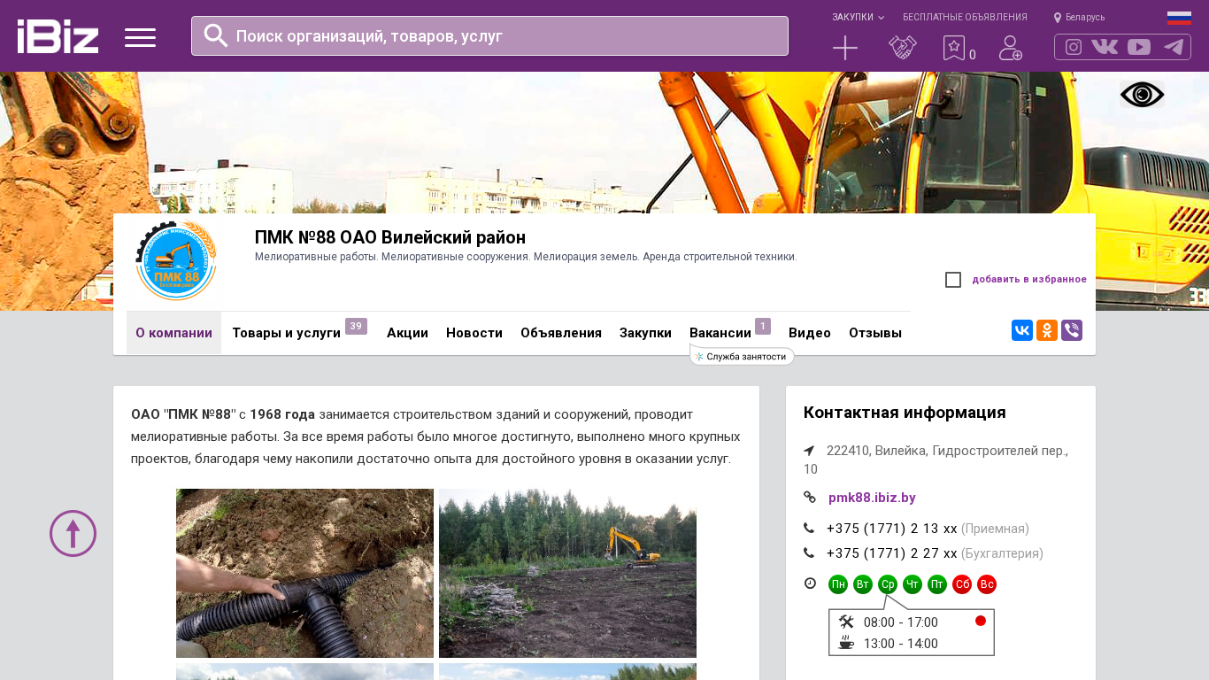1209x680 pixels.
Task: Open the Беларусь region selector
Action: [1085, 18]
